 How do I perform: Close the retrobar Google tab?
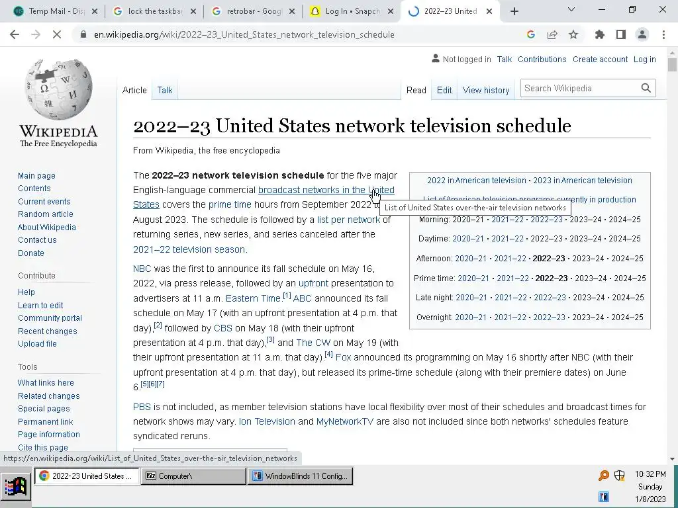[x=292, y=11]
